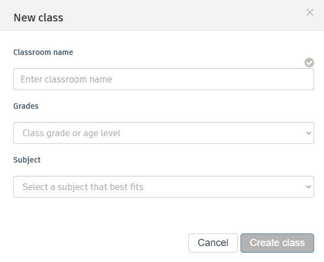324x262 pixels.
Task: Select the 'Class grade or age level' placeholder
Action: pyautogui.click(x=71, y=133)
